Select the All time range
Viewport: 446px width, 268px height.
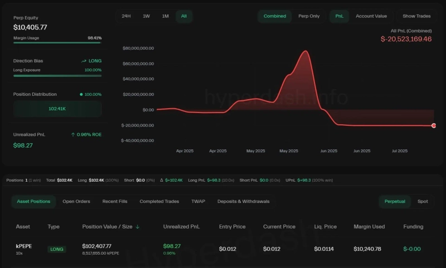(x=183, y=16)
